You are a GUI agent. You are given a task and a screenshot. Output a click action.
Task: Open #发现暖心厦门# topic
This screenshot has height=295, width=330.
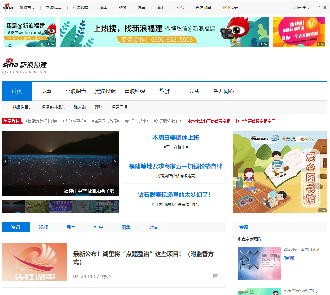(168, 121)
